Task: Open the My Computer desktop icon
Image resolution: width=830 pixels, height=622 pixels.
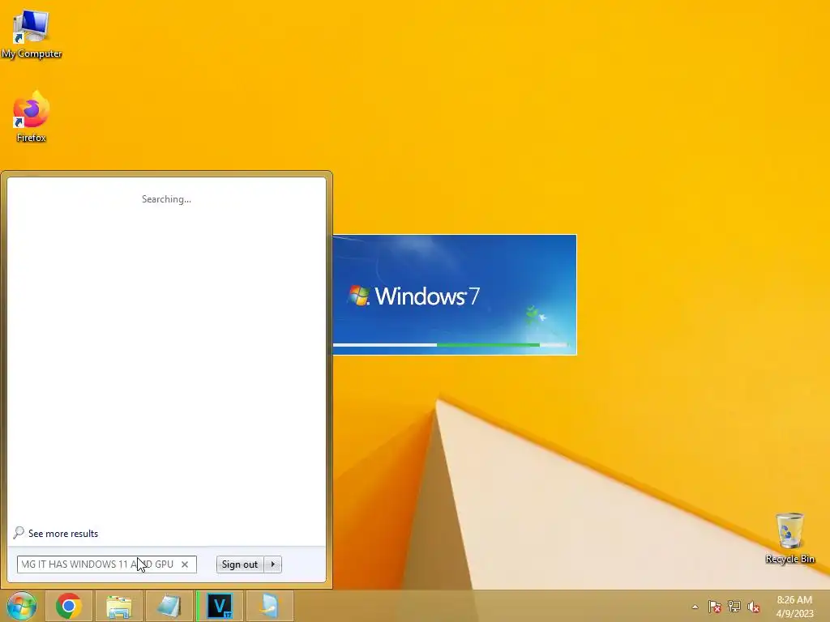Action: point(32,34)
